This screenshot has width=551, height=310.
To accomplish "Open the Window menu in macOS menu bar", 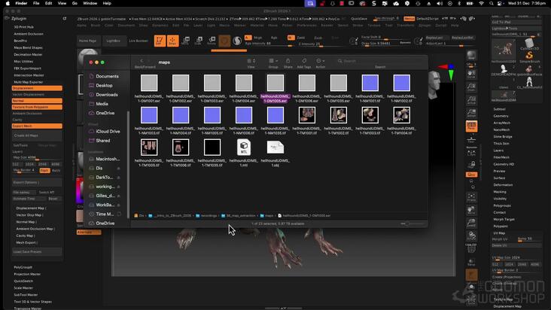I will [x=90, y=3].
